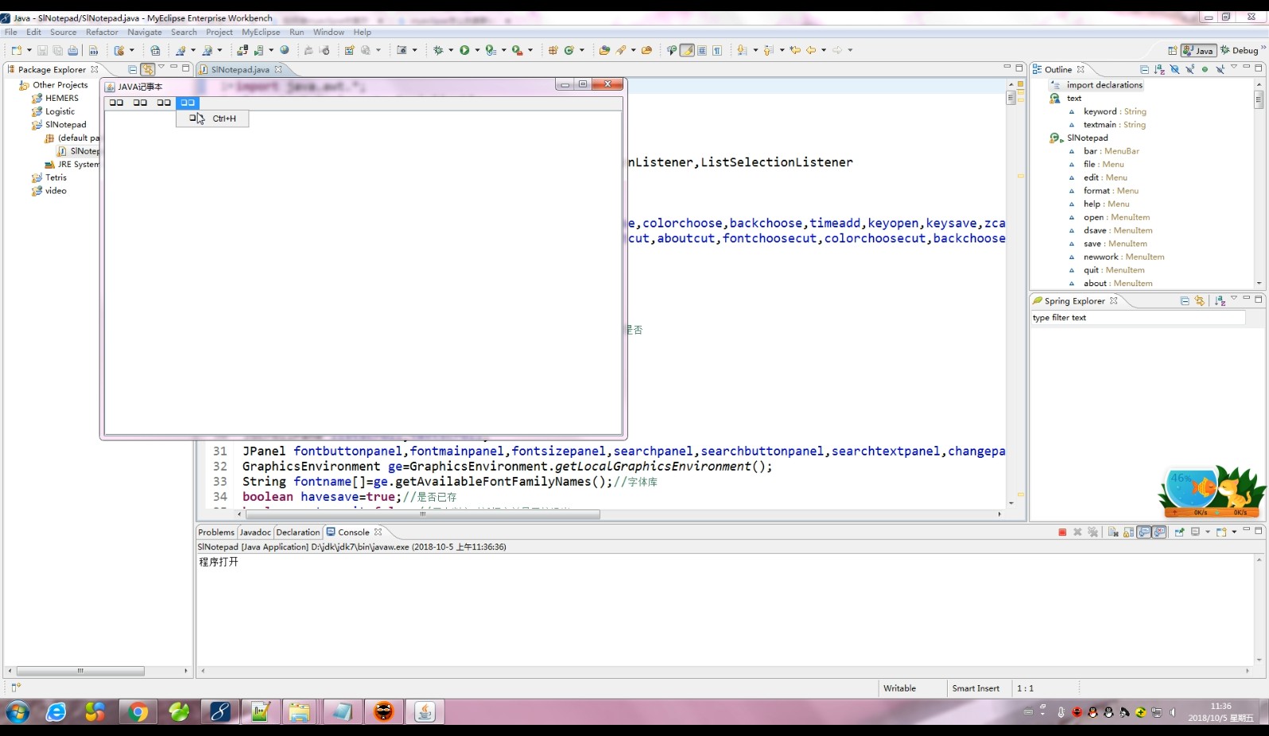The width and height of the screenshot is (1269, 736).
Task: Switch to the Problems tab
Action: pos(216,532)
